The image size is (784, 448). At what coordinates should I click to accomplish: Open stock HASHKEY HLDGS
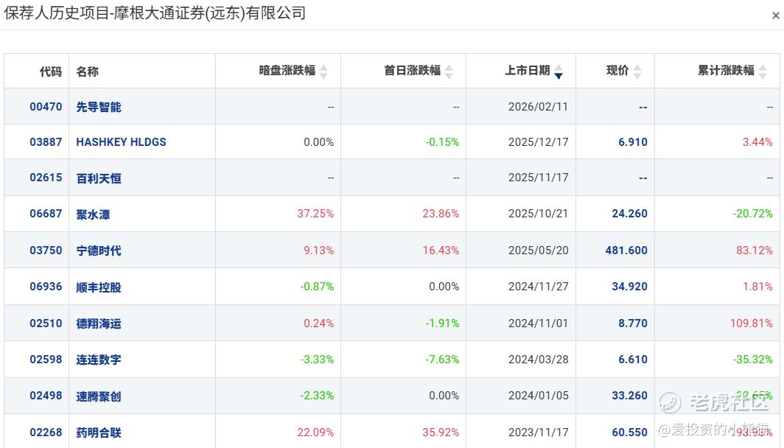(121, 142)
